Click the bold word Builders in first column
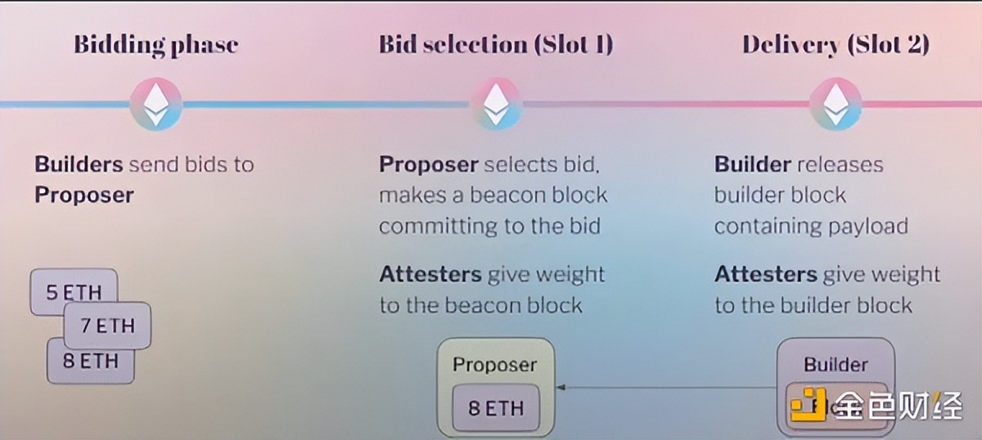The height and width of the screenshot is (440, 982). 79,164
